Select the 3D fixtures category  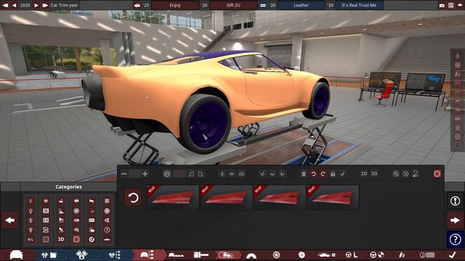[x=61, y=239]
